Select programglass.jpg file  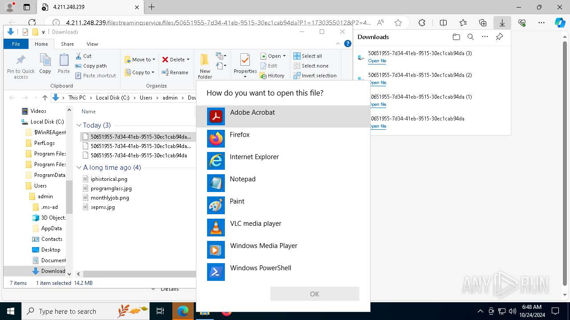pyautogui.click(x=111, y=188)
